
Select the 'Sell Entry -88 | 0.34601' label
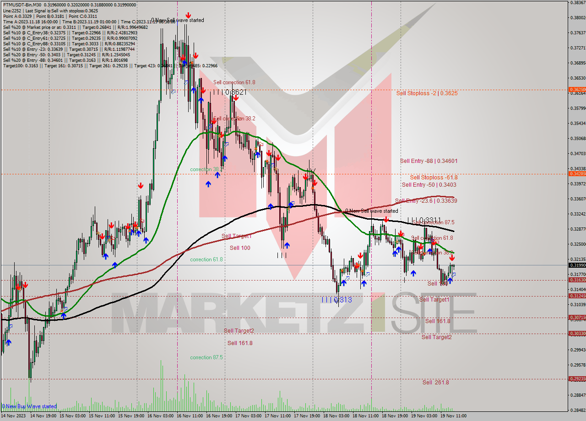429,161
